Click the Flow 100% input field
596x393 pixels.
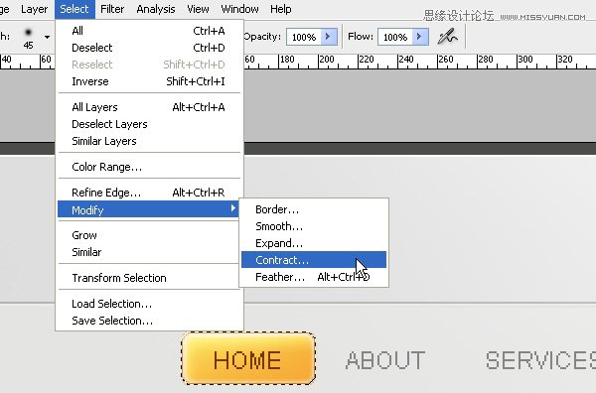[x=395, y=37]
